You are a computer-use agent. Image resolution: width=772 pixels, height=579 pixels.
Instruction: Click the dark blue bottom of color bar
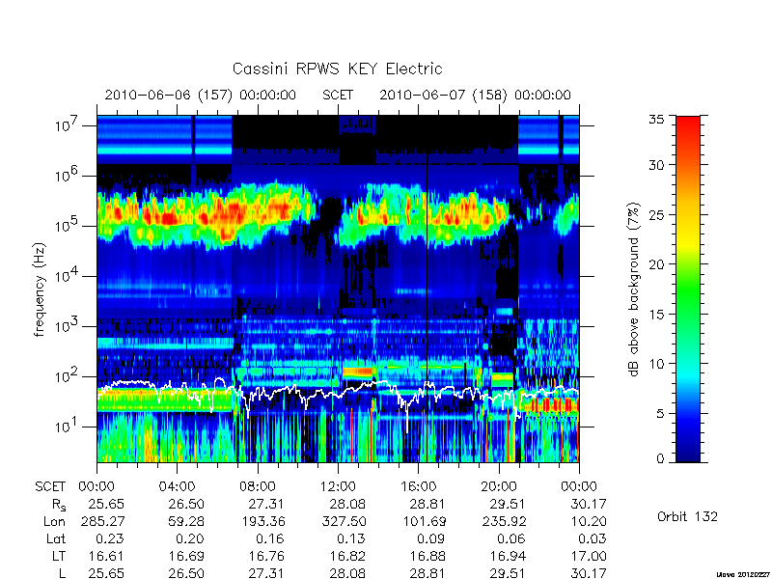(688, 453)
